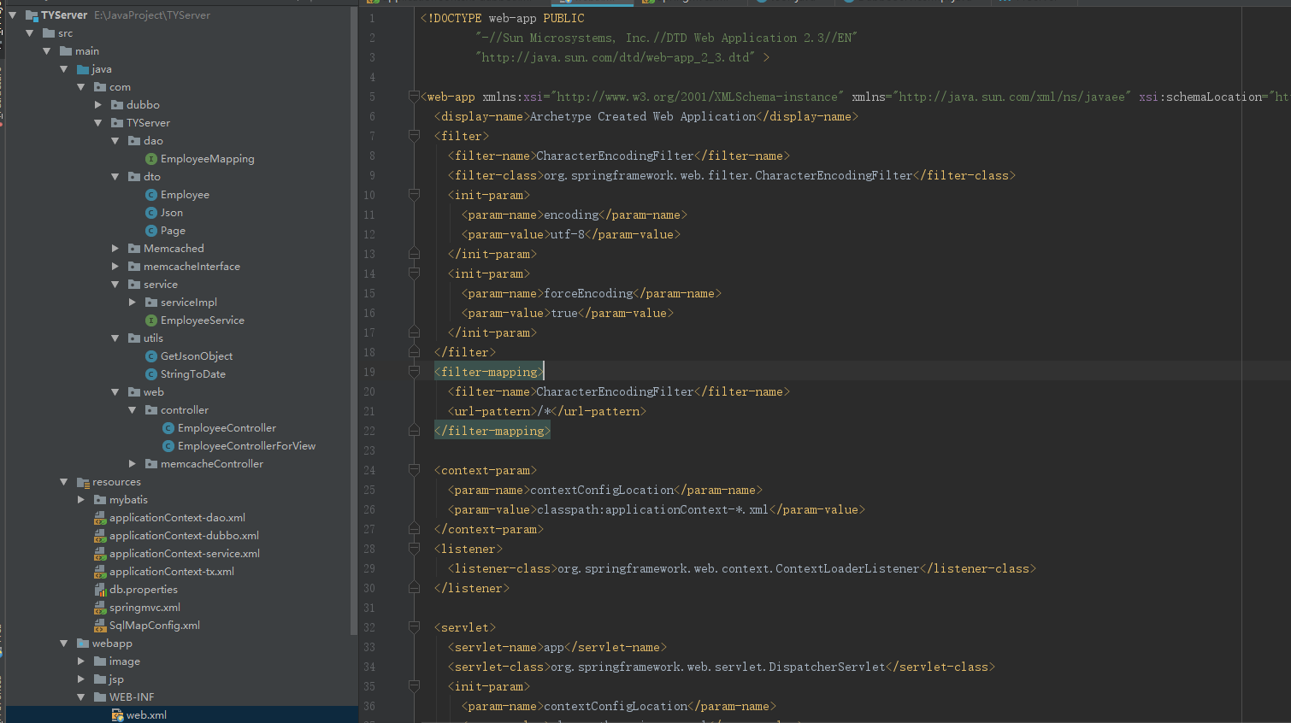Expand the Memcached package arrow
Screen dimensions: 1291x723
[x=115, y=249]
